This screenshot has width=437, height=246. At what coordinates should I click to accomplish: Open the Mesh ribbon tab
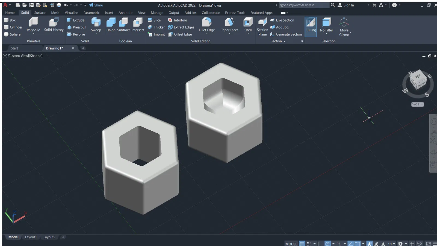tap(55, 13)
